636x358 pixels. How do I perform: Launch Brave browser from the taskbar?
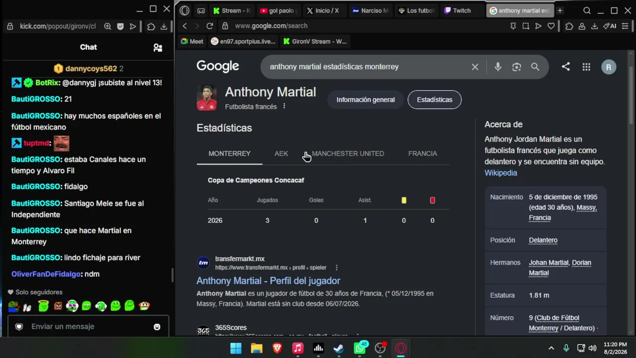tap(277, 348)
